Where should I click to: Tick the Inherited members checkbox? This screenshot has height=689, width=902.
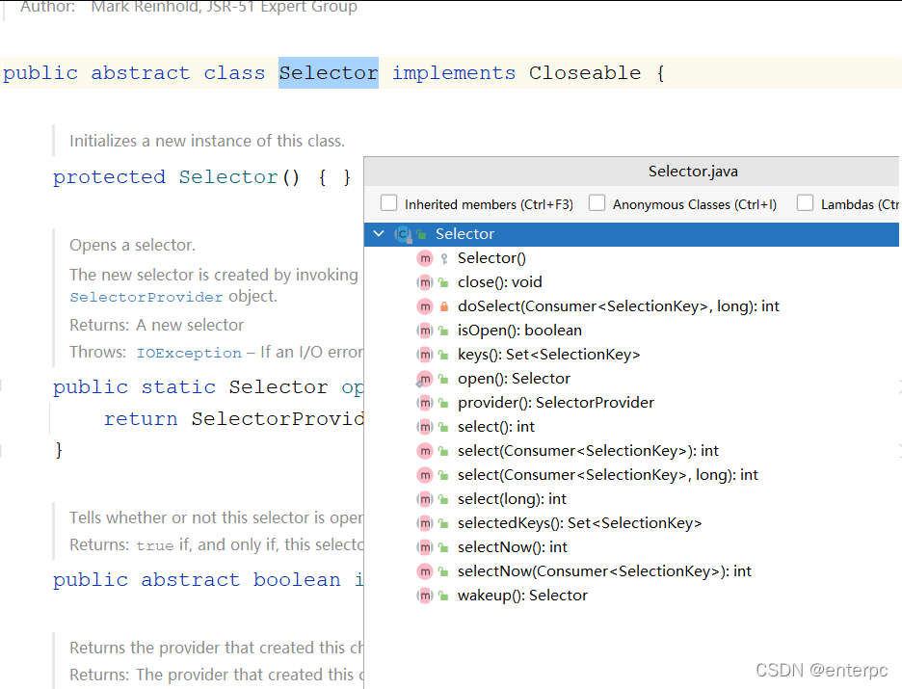click(389, 203)
